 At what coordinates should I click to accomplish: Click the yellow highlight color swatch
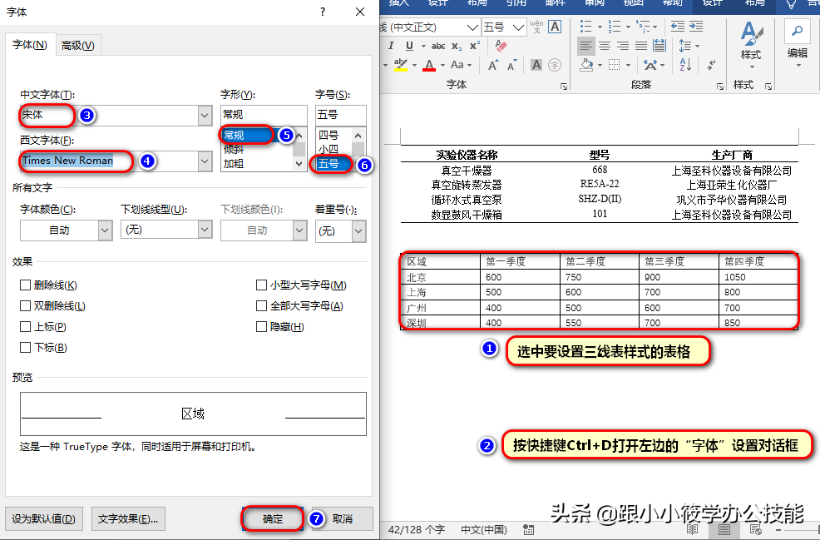click(401, 69)
